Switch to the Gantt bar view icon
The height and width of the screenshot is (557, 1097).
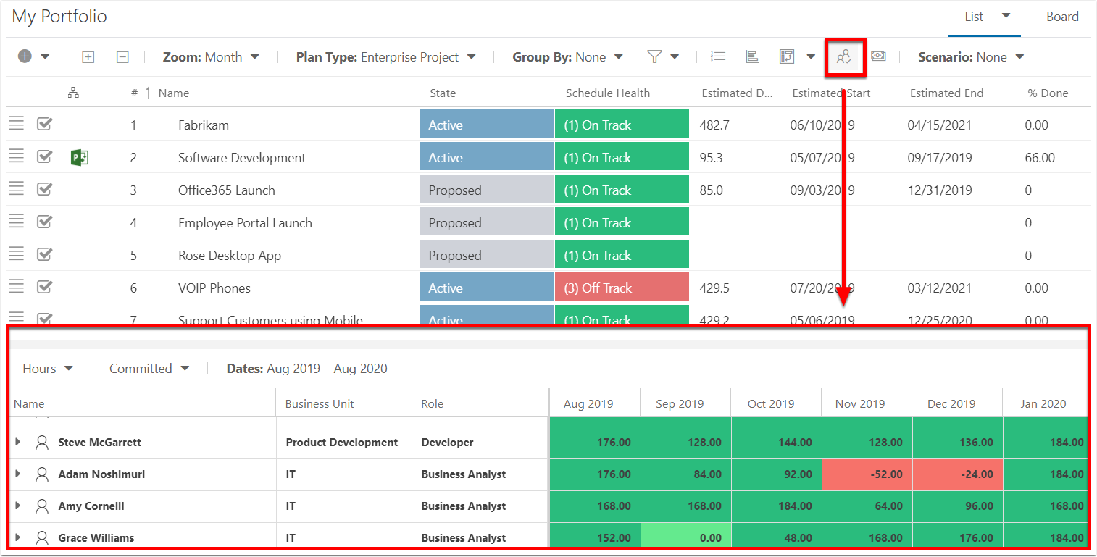[x=752, y=56]
